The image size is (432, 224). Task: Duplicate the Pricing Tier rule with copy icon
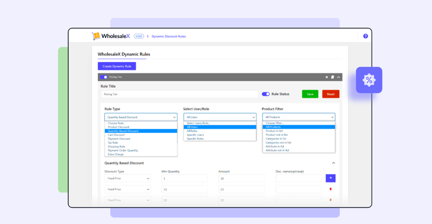332,77
